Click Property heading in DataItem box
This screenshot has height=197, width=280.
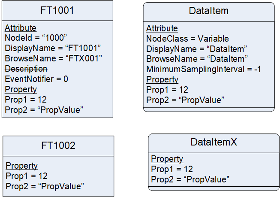(162, 79)
